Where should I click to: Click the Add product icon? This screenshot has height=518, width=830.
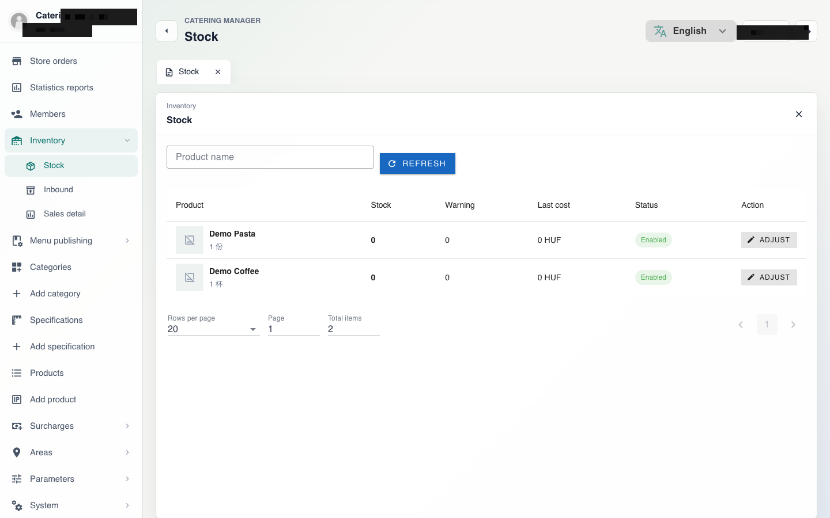[x=17, y=399]
